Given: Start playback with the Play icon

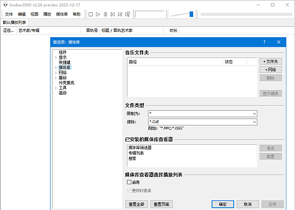Looking at the screenshot, I should [98, 14].
